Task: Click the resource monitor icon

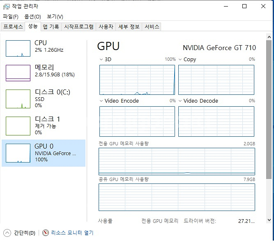Action: (46, 233)
